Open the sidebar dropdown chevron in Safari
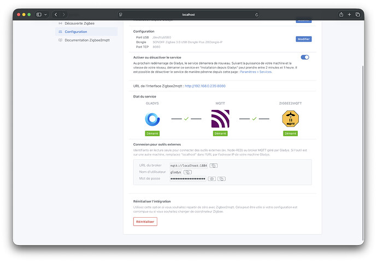 point(45,15)
